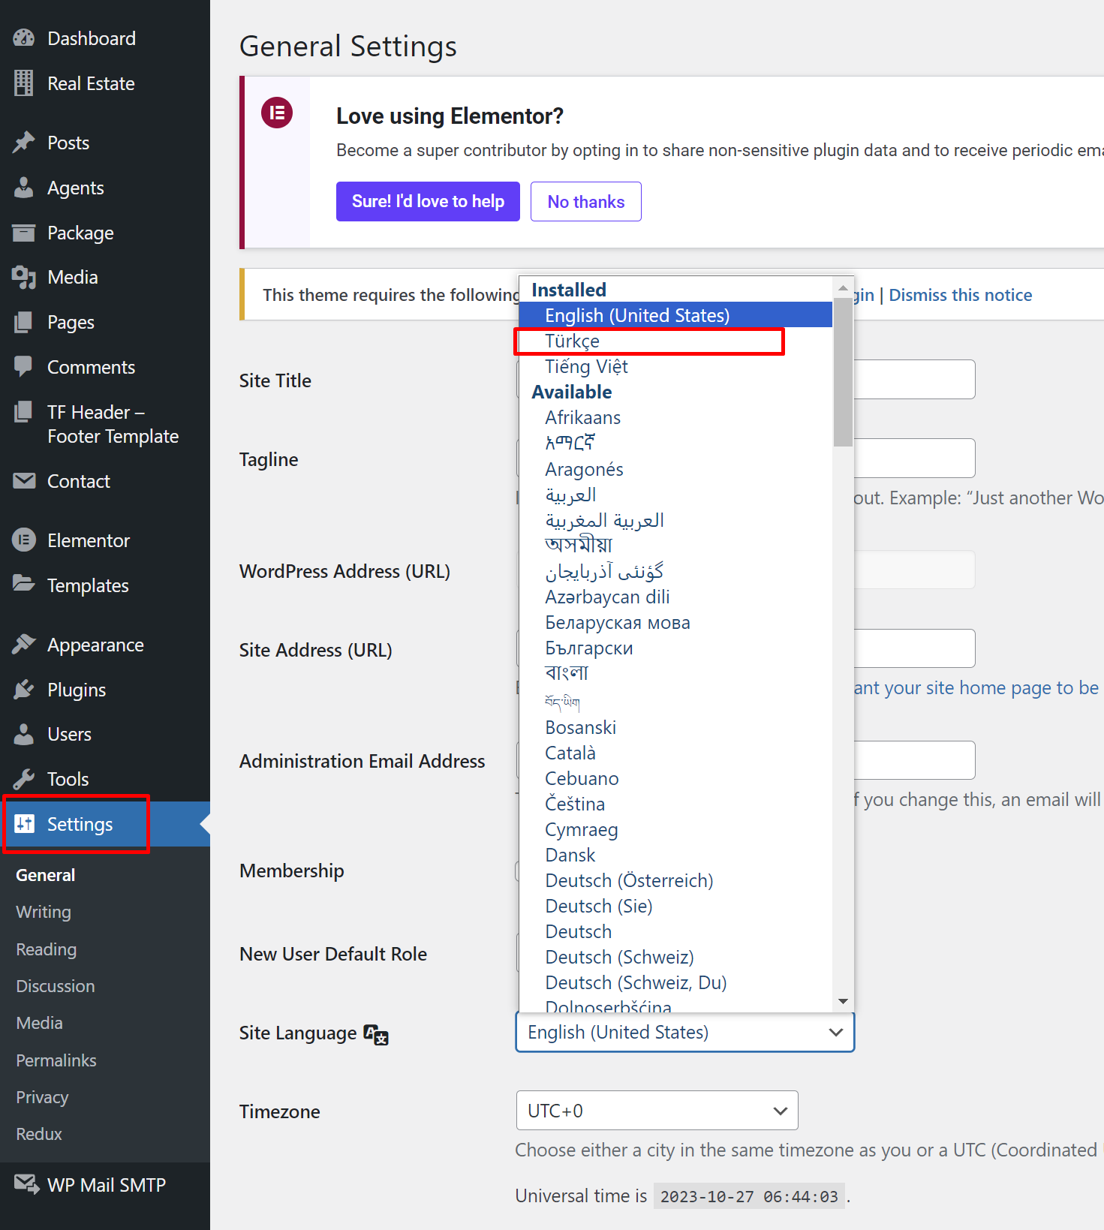Open the Permalinks settings submenu
The image size is (1104, 1230).
click(x=56, y=1060)
